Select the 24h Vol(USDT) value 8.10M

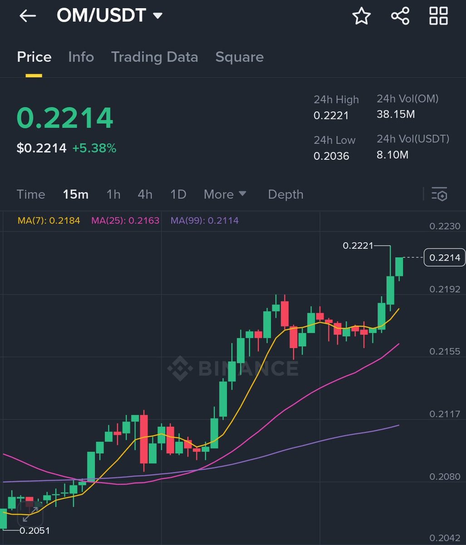(x=392, y=155)
